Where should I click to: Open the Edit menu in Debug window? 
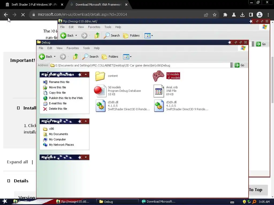(x=50, y=48)
